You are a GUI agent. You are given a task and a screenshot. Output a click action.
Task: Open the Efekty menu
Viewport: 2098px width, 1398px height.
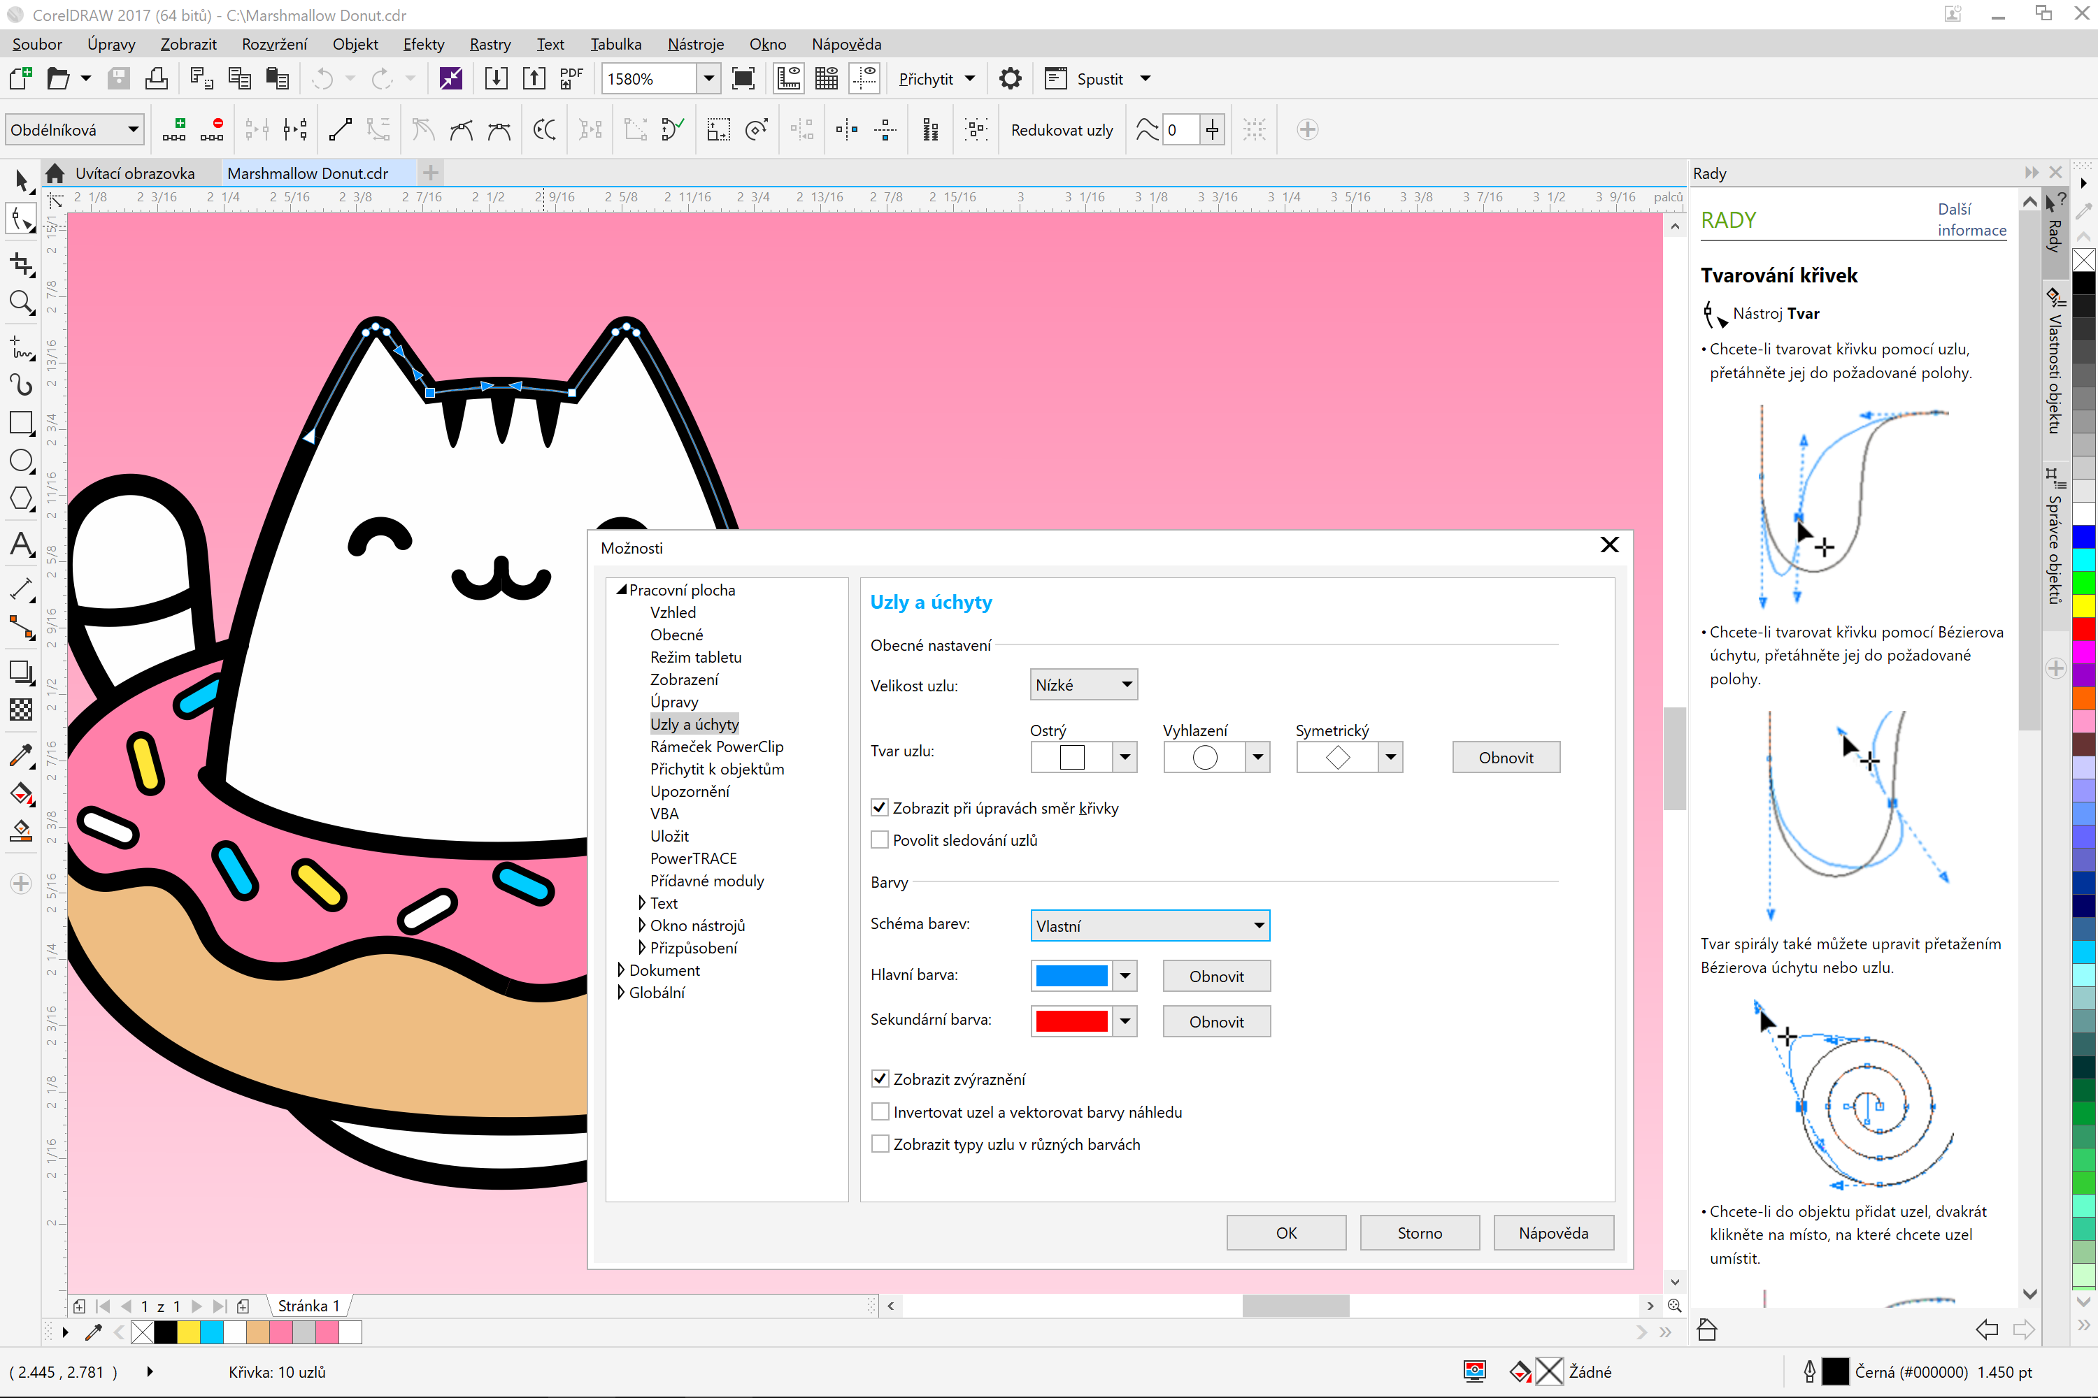[424, 43]
